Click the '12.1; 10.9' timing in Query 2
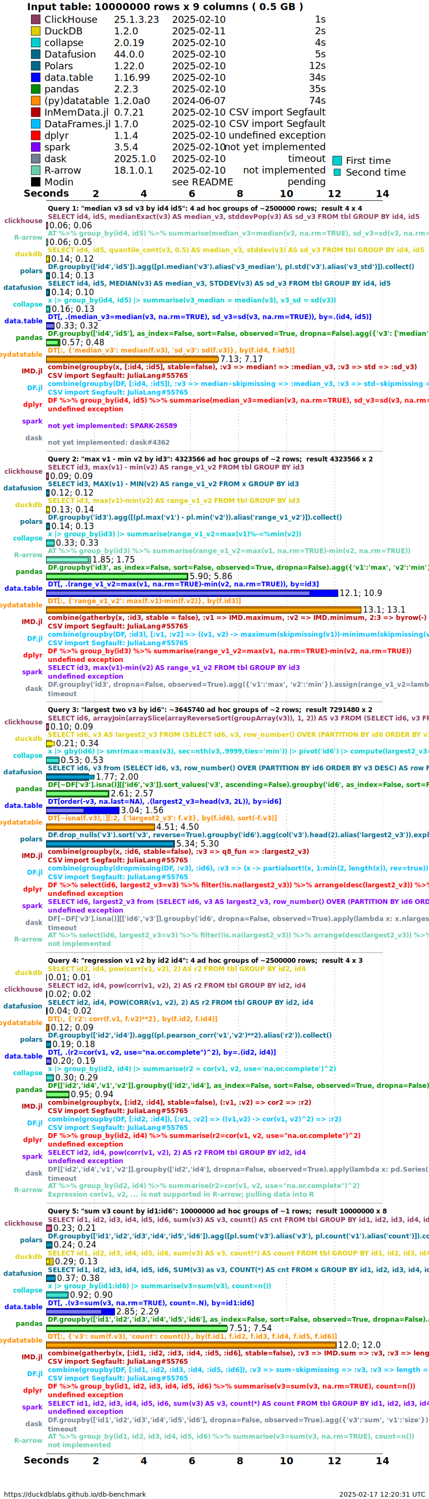This screenshot has width=429, height=1499. (x=361, y=594)
